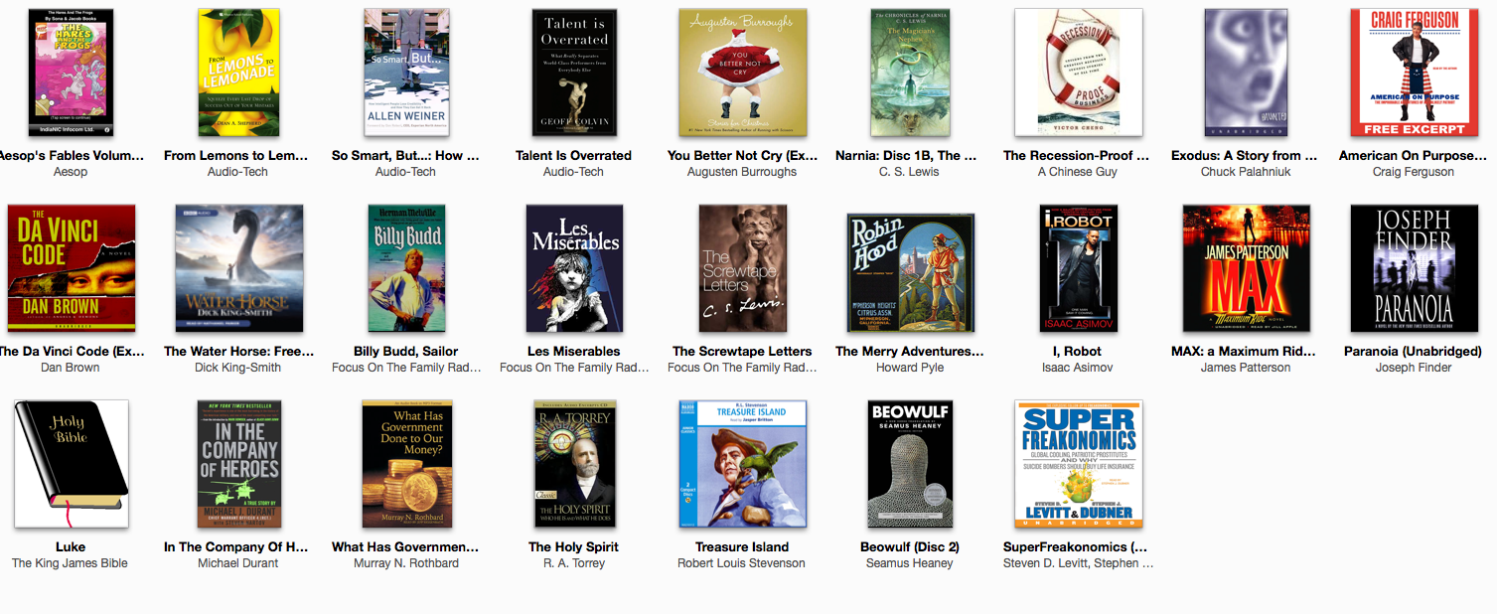Click author name 'Seamus Heaney'
This screenshot has height=614, width=1497.
pyautogui.click(x=910, y=563)
